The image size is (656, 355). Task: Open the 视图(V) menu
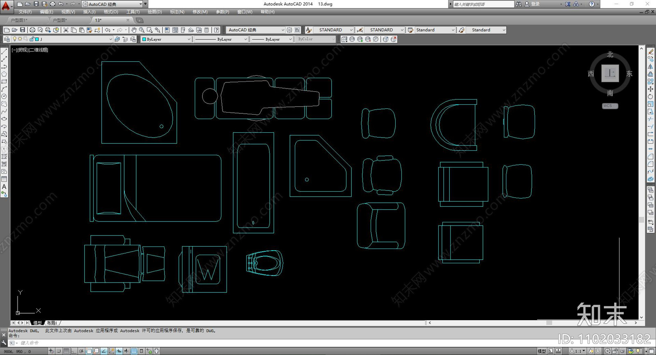[x=68, y=12]
